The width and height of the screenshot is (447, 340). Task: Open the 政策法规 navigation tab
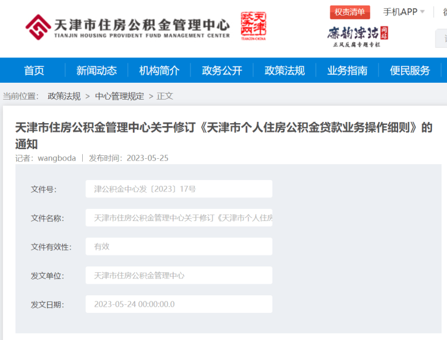[285, 71]
